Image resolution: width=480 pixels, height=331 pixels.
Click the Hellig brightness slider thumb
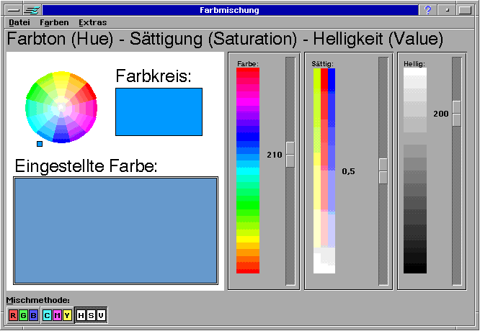click(x=457, y=114)
